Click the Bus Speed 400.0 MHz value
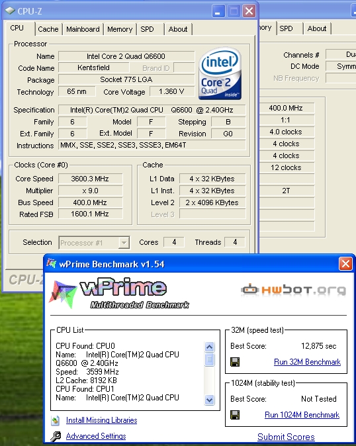 coord(90,202)
